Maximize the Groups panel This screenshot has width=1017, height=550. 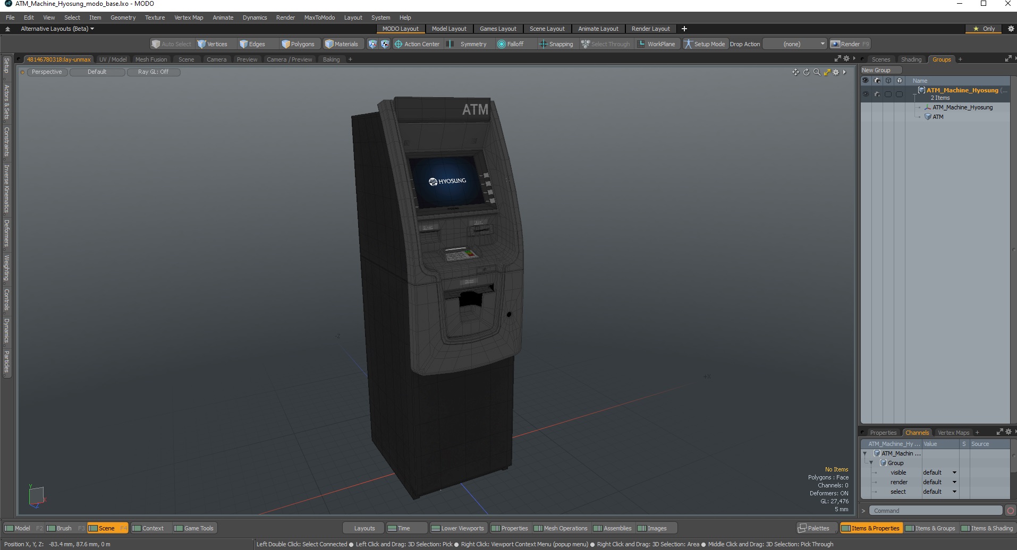[x=1008, y=59]
